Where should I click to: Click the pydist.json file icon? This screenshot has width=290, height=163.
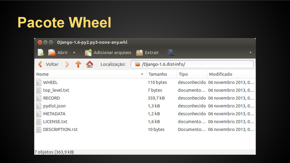click(39, 106)
